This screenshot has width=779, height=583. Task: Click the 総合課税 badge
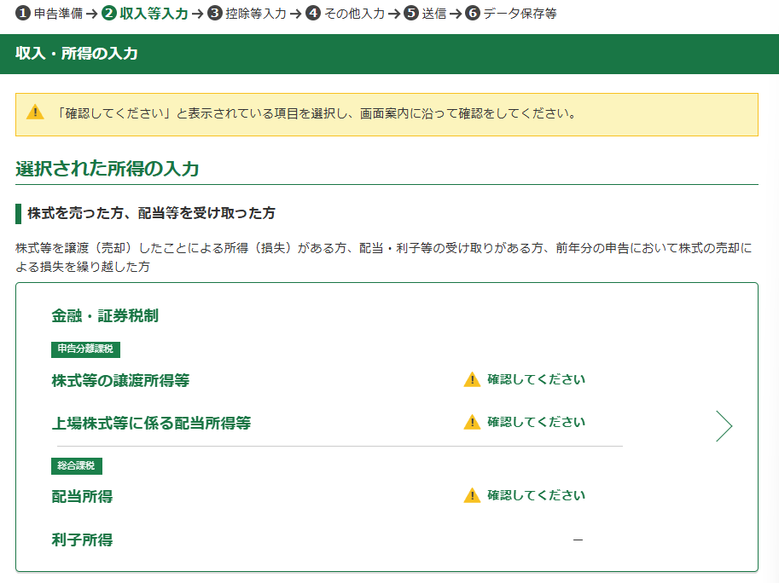click(77, 466)
